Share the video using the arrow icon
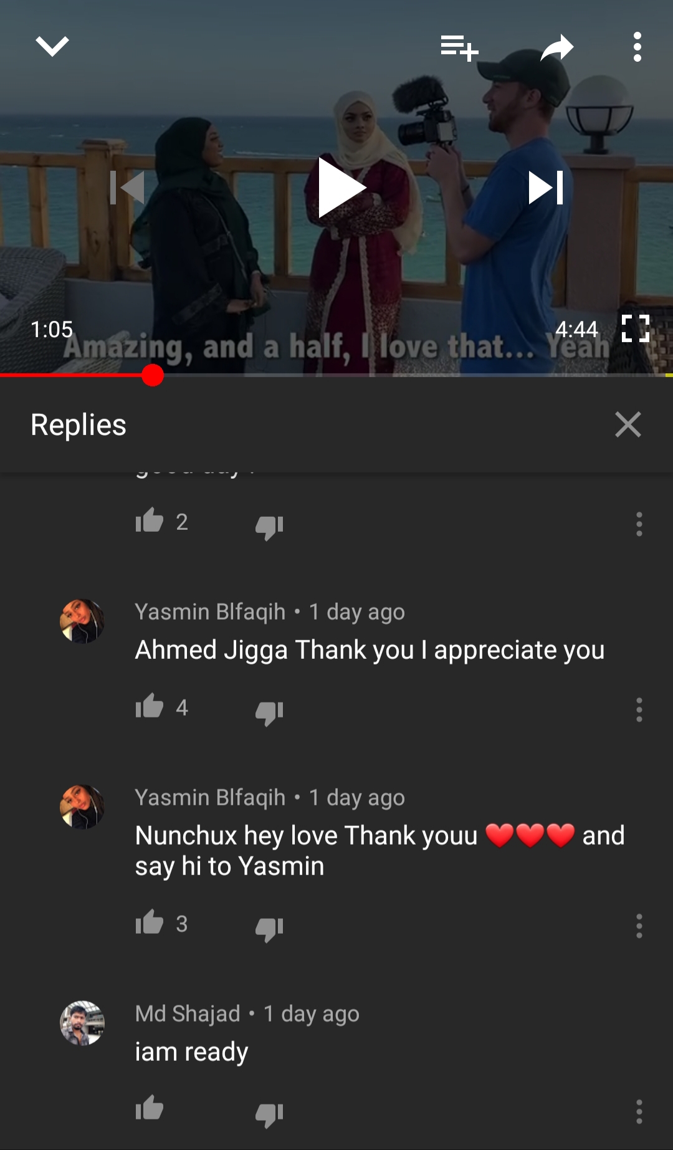This screenshot has height=1150, width=673. tap(556, 47)
